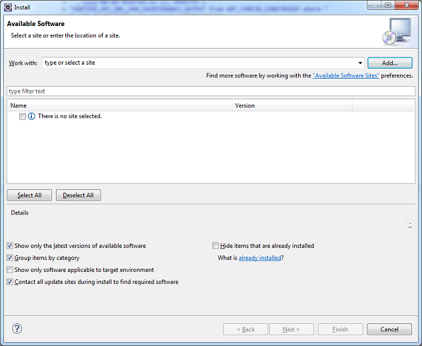Open the 'Work with' site dropdown arrow

[x=360, y=63]
